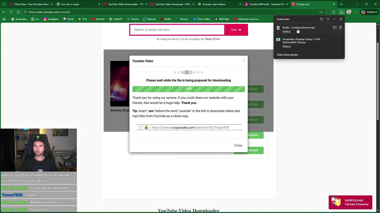Close the active Y2mate.com tab
Screen dimensions: 380x213
(334, 4)
